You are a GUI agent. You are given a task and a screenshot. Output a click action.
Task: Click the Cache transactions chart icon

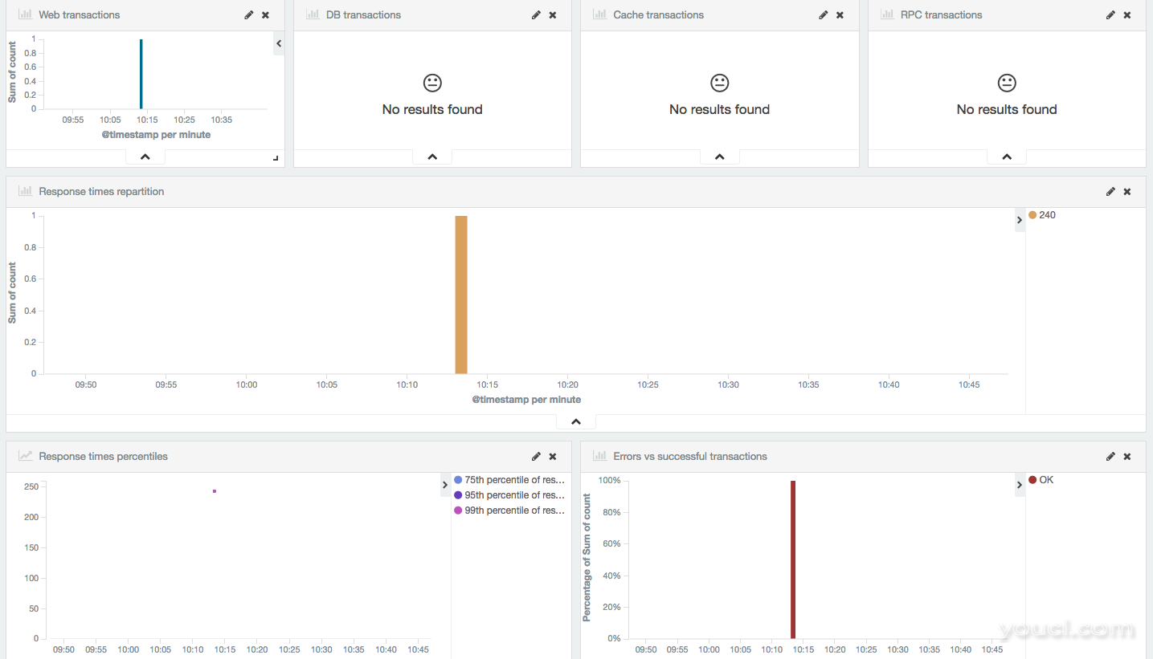tap(599, 14)
